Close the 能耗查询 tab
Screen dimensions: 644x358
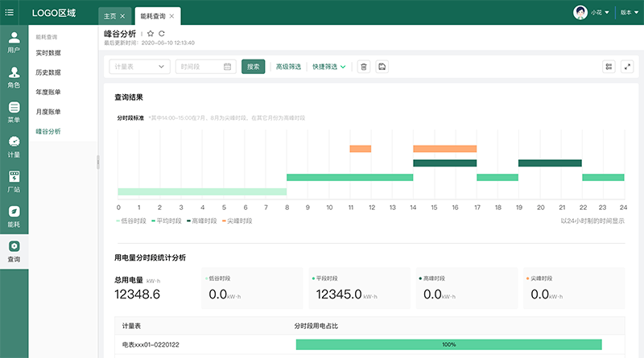tap(171, 16)
